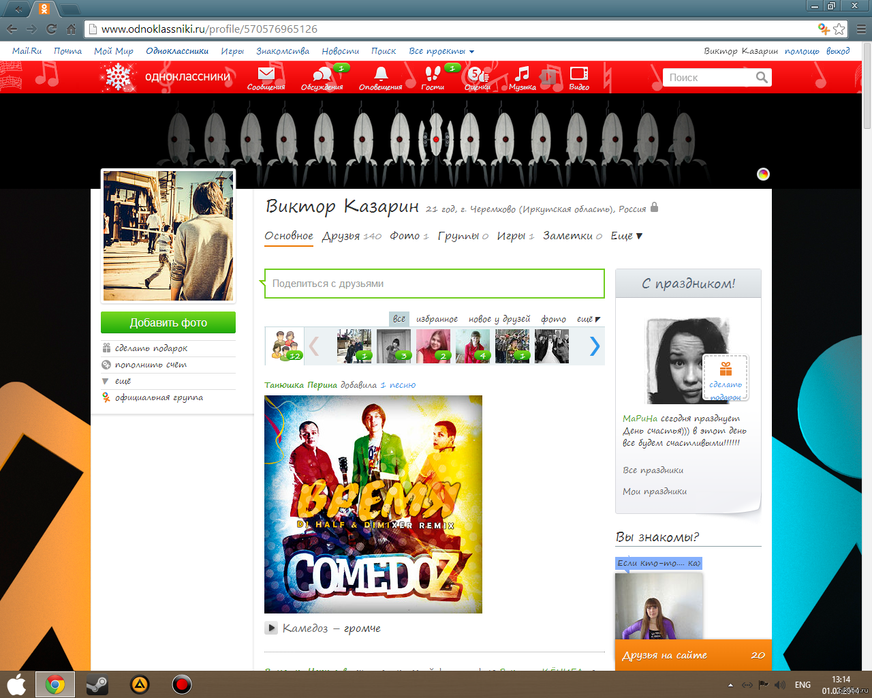Viewport: 872px width, 698px height.
Task: Open the Заметки tab
Action: pos(572,236)
